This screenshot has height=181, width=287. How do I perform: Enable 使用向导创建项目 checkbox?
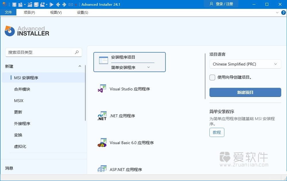[x=212, y=77]
